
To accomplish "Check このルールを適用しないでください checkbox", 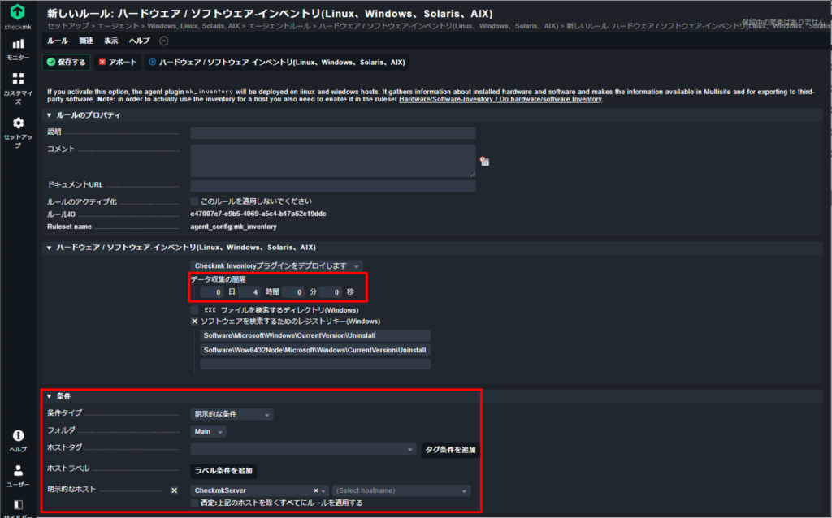I will click(194, 201).
